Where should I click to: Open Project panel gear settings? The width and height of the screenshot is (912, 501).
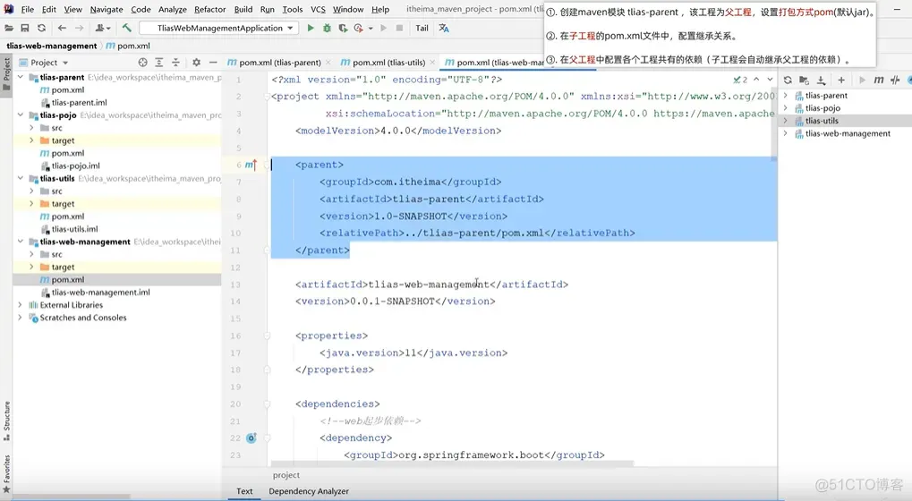tap(196, 63)
